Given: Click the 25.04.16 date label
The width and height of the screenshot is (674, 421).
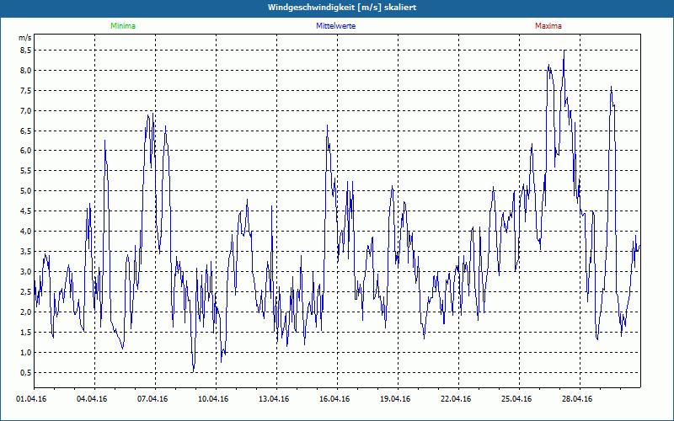Looking at the screenshot, I should click(x=516, y=399).
